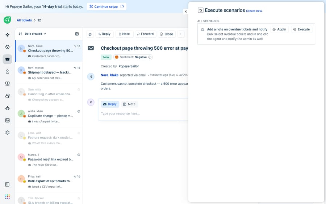The image size is (326, 204).
Task: Switch to the Note tab in composer
Action: [x=129, y=104]
